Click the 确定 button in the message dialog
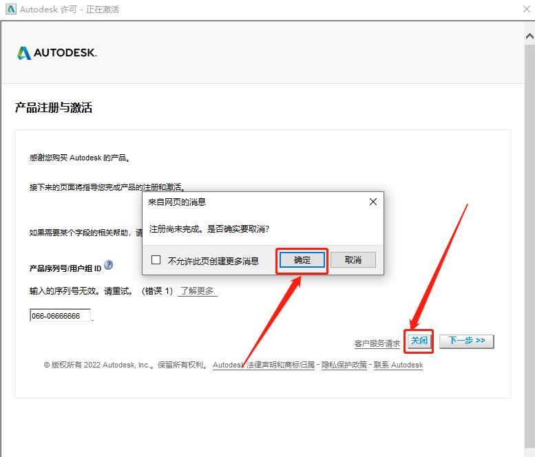 pyautogui.click(x=302, y=260)
